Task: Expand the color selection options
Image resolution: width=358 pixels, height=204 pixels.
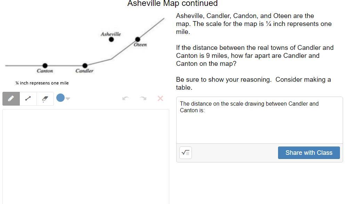Action: pos(67,98)
